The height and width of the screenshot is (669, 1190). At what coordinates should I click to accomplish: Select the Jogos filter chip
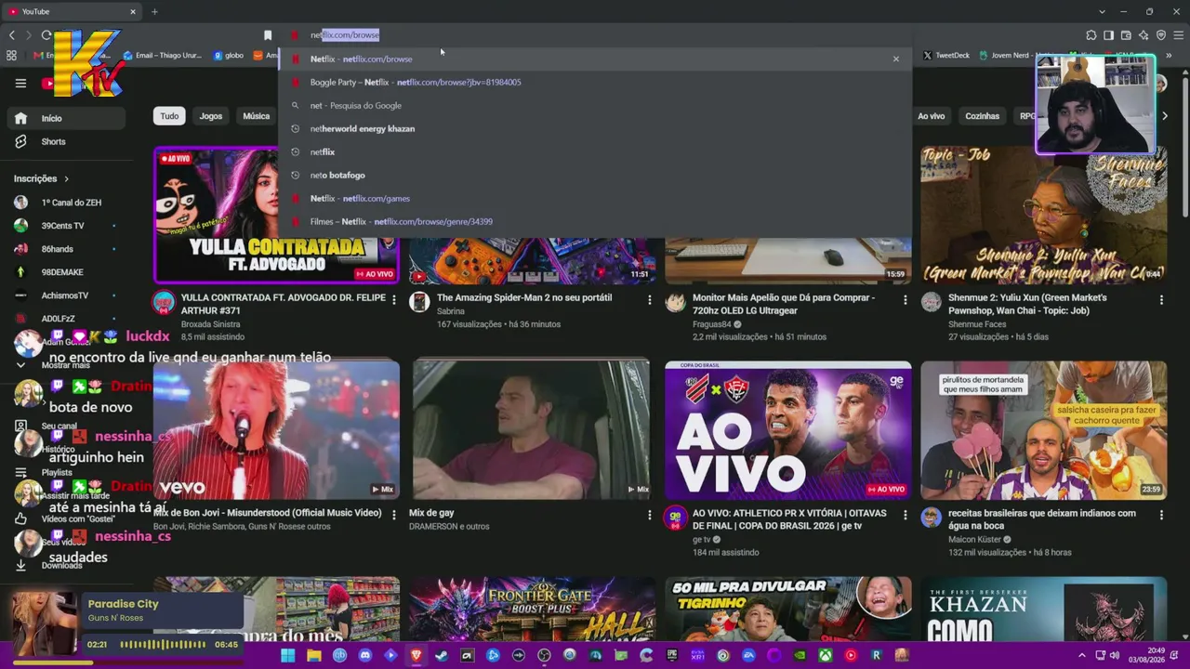pyautogui.click(x=211, y=116)
